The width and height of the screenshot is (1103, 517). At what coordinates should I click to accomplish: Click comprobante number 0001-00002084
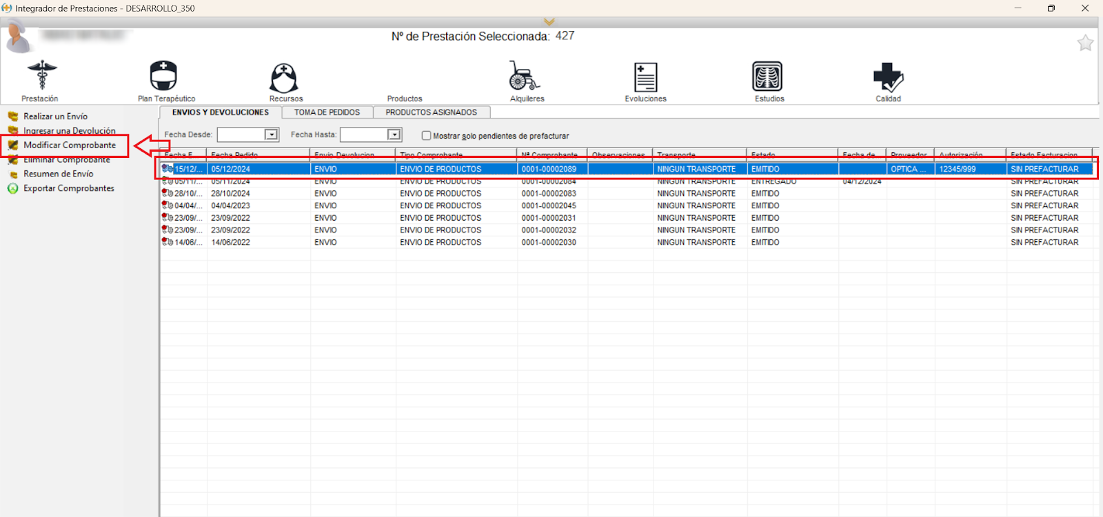tap(549, 181)
